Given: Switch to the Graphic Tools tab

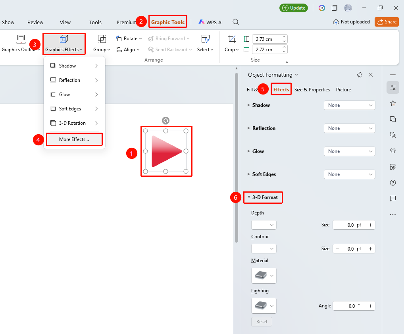Looking at the screenshot, I should 168,22.
